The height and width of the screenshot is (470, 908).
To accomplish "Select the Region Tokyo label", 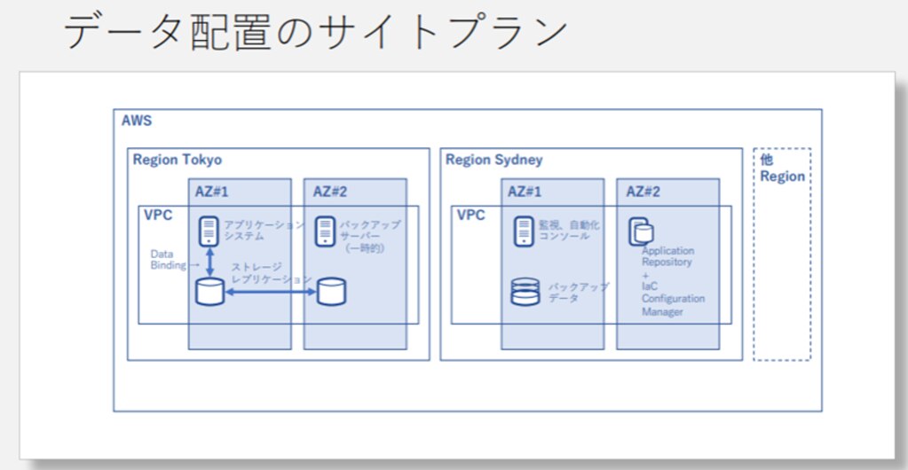I will tap(177, 160).
